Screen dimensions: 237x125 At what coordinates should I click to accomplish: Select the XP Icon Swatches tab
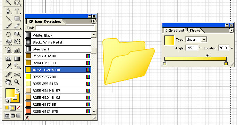coord(45,21)
